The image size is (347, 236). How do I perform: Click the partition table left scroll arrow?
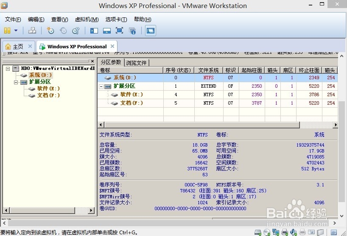coord(101,125)
